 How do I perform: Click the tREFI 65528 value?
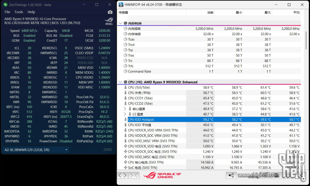click(x=66, y=112)
